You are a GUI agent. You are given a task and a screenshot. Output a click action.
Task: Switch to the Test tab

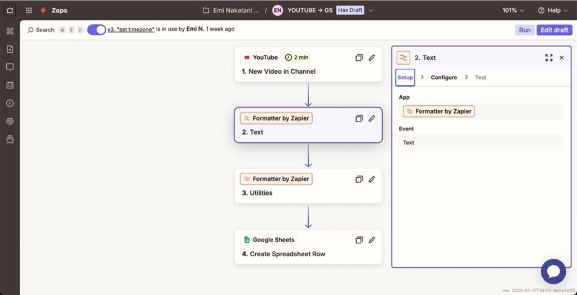[x=480, y=78]
